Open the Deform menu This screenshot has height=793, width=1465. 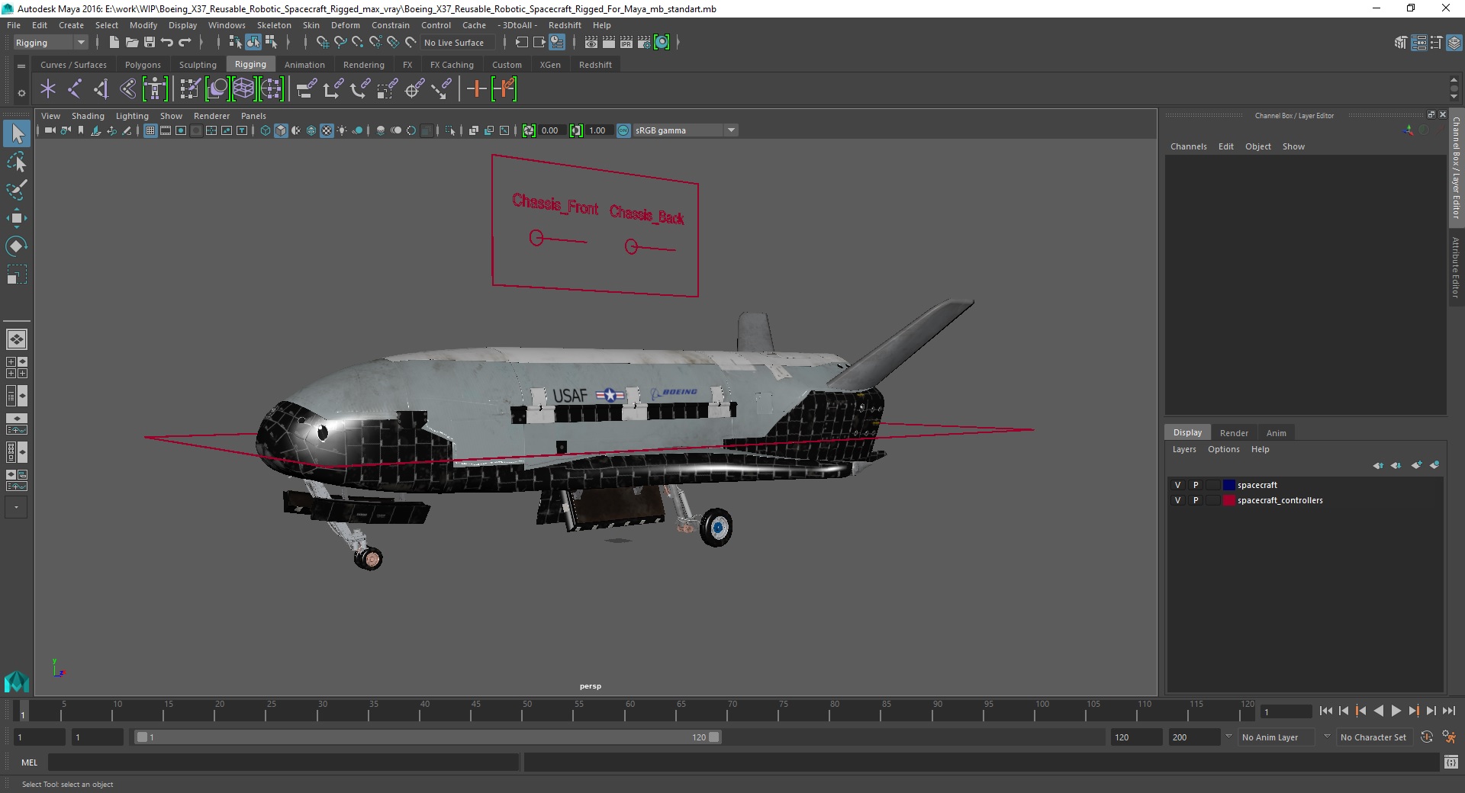[345, 25]
